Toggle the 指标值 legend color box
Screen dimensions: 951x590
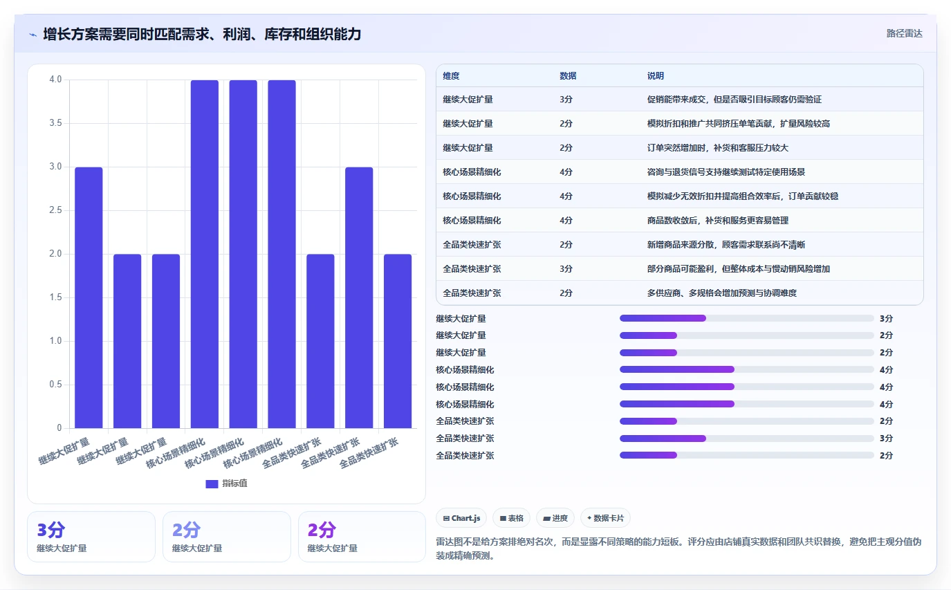click(x=212, y=483)
